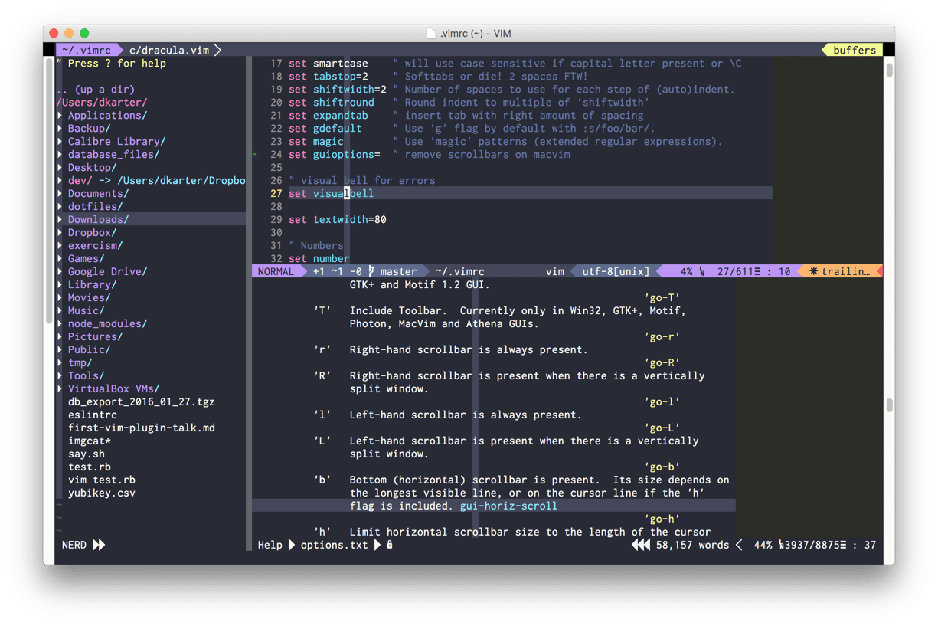Image resolution: width=938 pixels, height=626 pixels.
Task: Select the Pictures/ folder entry
Action: (x=95, y=337)
